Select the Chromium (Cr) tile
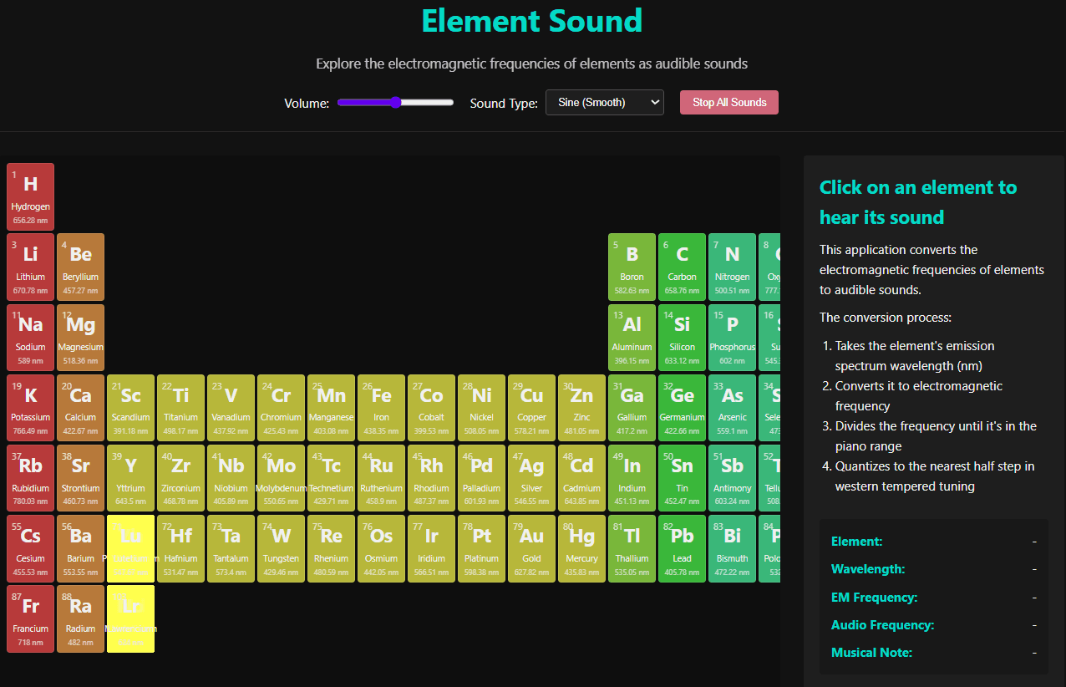The height and width of the screenshot is (687, 1066). (281, 408)
